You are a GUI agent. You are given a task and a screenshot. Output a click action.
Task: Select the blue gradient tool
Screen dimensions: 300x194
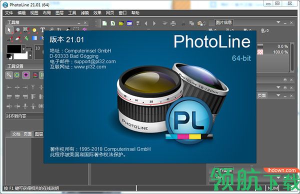tap(34, 38)
